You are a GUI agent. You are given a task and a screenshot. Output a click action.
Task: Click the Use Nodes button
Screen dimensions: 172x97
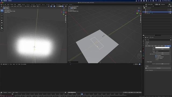(159, 68)
